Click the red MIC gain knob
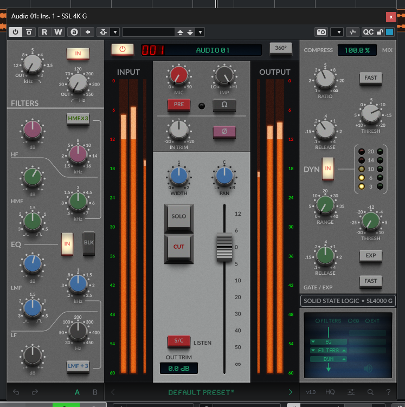Image resolution: width=405 pixels, height=407 pixels. [x=178, y=75]
